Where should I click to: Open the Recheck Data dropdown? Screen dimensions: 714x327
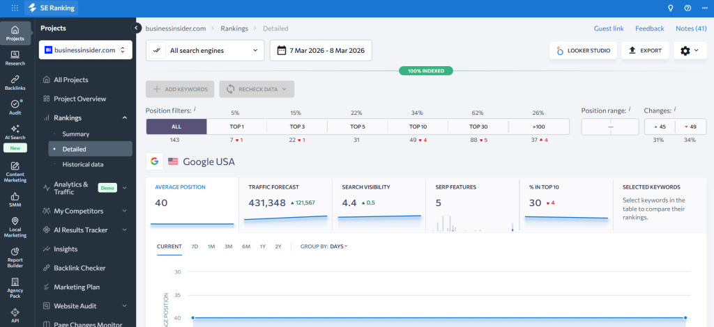pos(257,89)
